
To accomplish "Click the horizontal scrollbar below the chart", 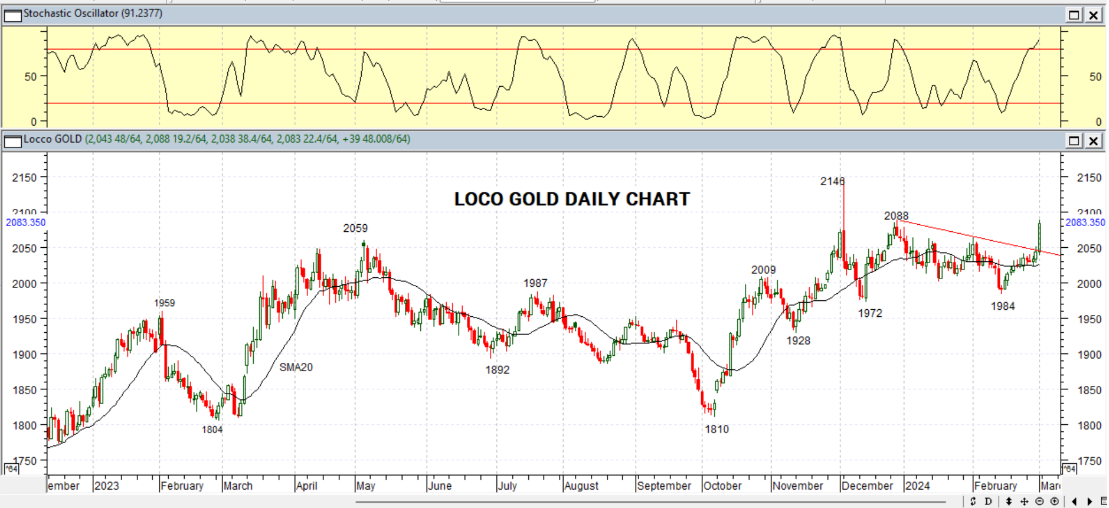I will [650, 502].
